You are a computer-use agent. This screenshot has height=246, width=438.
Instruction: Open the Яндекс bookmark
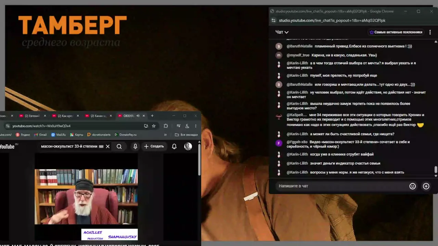(23, 135)
